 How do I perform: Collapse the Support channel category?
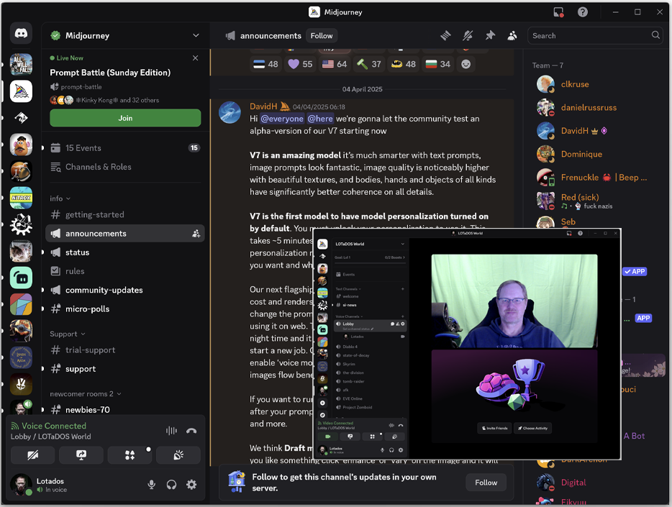coord(68,334)
